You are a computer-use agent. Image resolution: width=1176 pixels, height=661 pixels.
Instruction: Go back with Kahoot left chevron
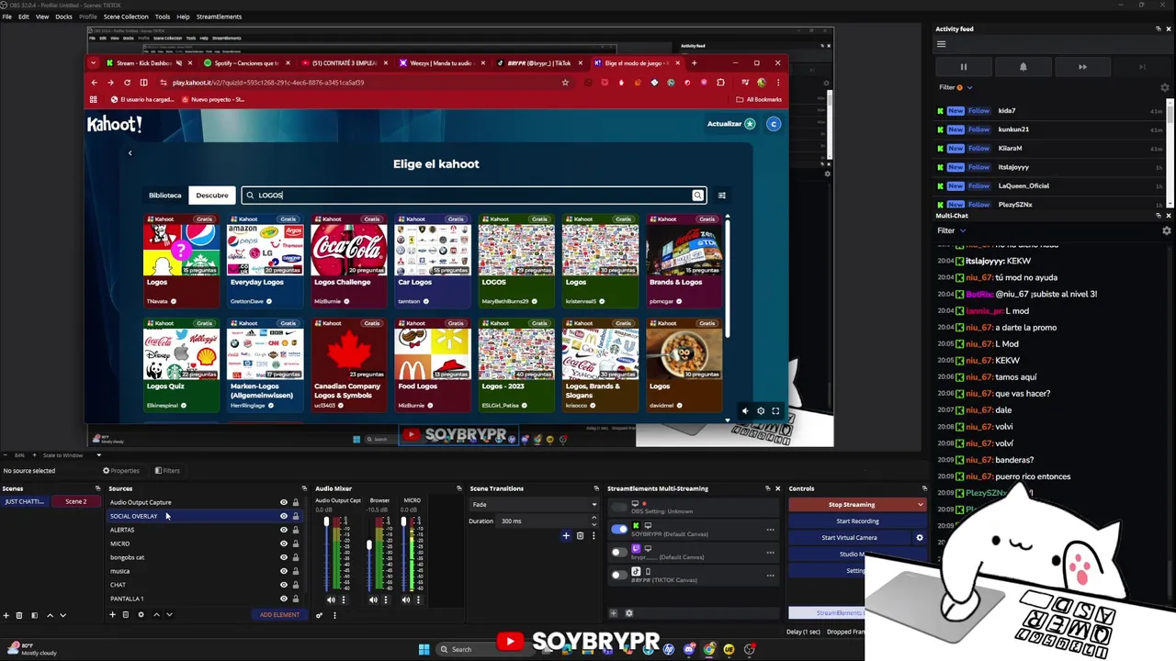pyautogui.click(x=130, y=153)
